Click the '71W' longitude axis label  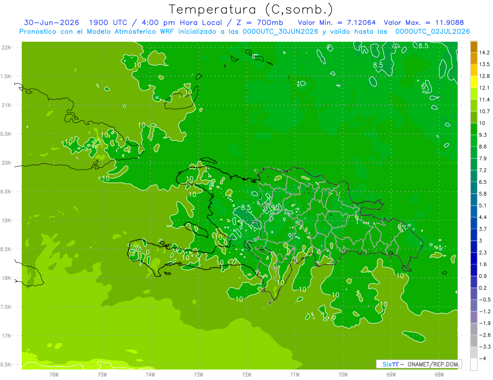click(x=295, y=374)
